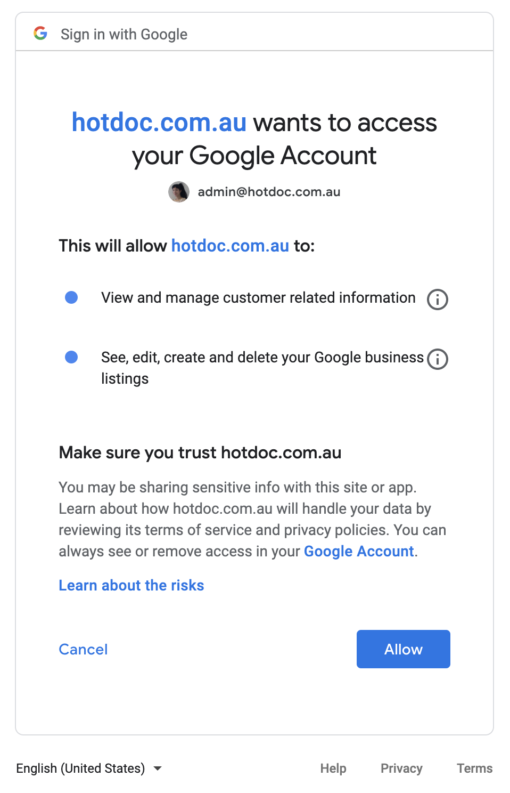Screen dimensions: 510x793
Task: Click 'View and manage customer related information' text
Action: (x=258, y=297)
